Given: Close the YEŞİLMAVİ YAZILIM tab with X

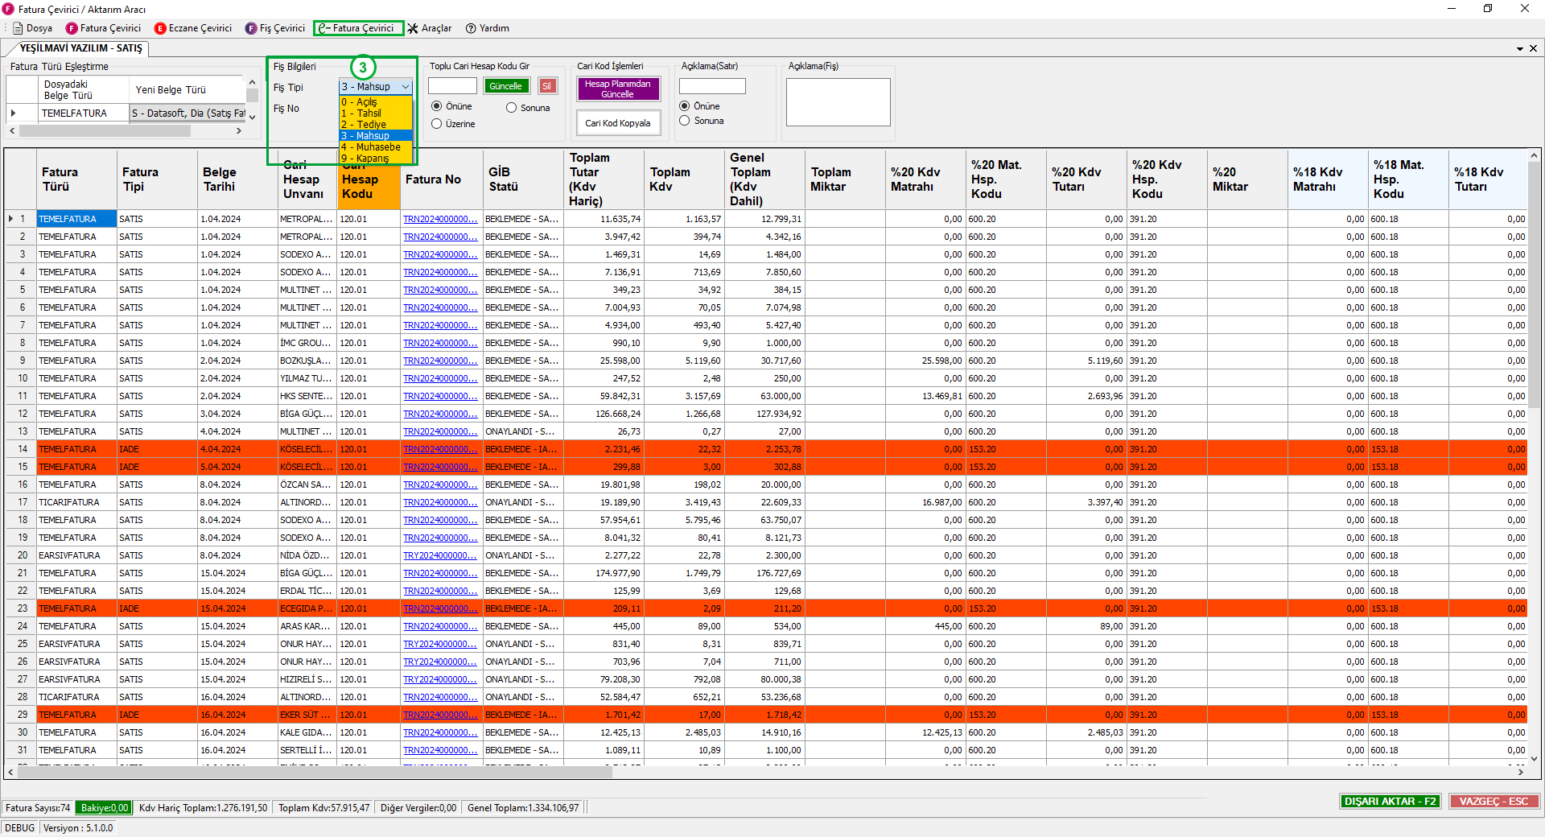Looking at the screenshot, I should [1533, 48].
